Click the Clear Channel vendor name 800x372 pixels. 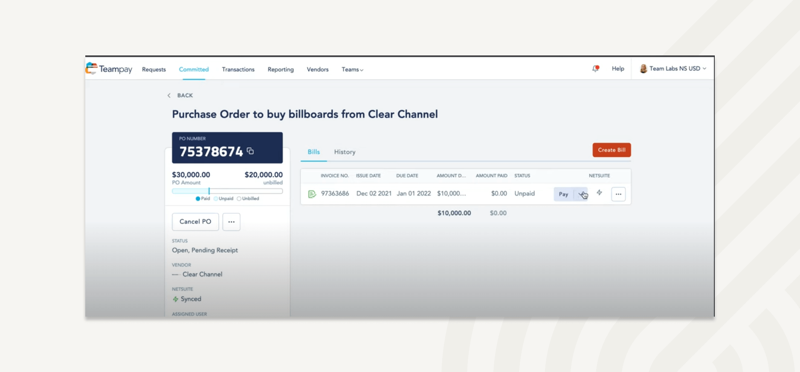(x=203, y=274)
